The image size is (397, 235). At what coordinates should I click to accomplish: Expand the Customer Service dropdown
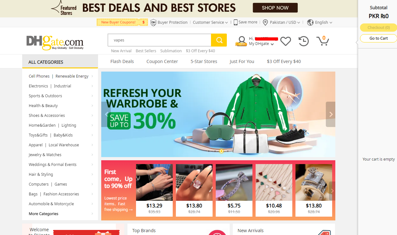(x=210, y=22)
